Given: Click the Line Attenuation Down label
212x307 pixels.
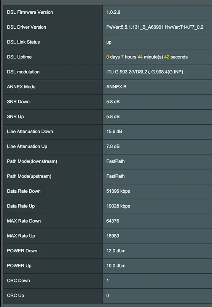Looking at the screenshot, I should 30,132.
